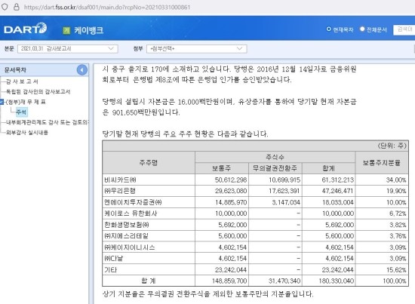Click the 보통주지분율 column header
The height and width of the screenshot is (304, 415).
[382, 162]
